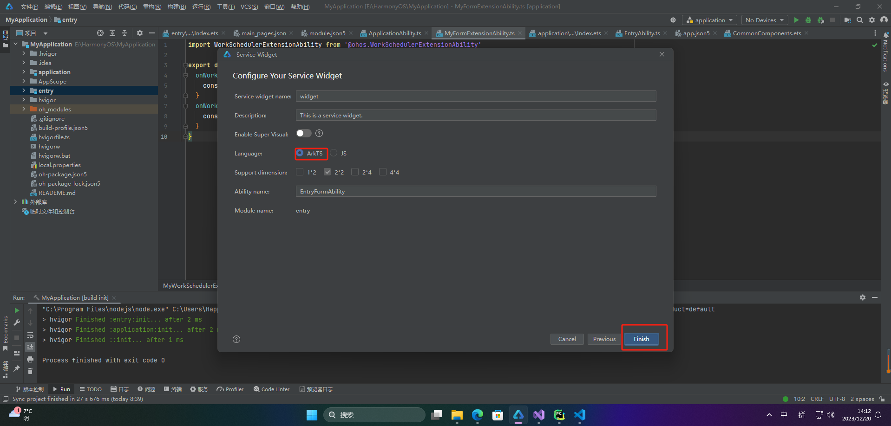Expand the AppScope folder
This screenshot has width=891, height=426.
[x=24, y=81]
